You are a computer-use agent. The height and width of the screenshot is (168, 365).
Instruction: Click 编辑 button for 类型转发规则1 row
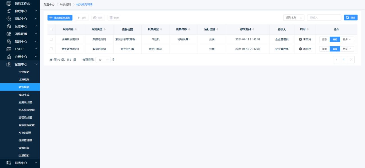point(335,49)
